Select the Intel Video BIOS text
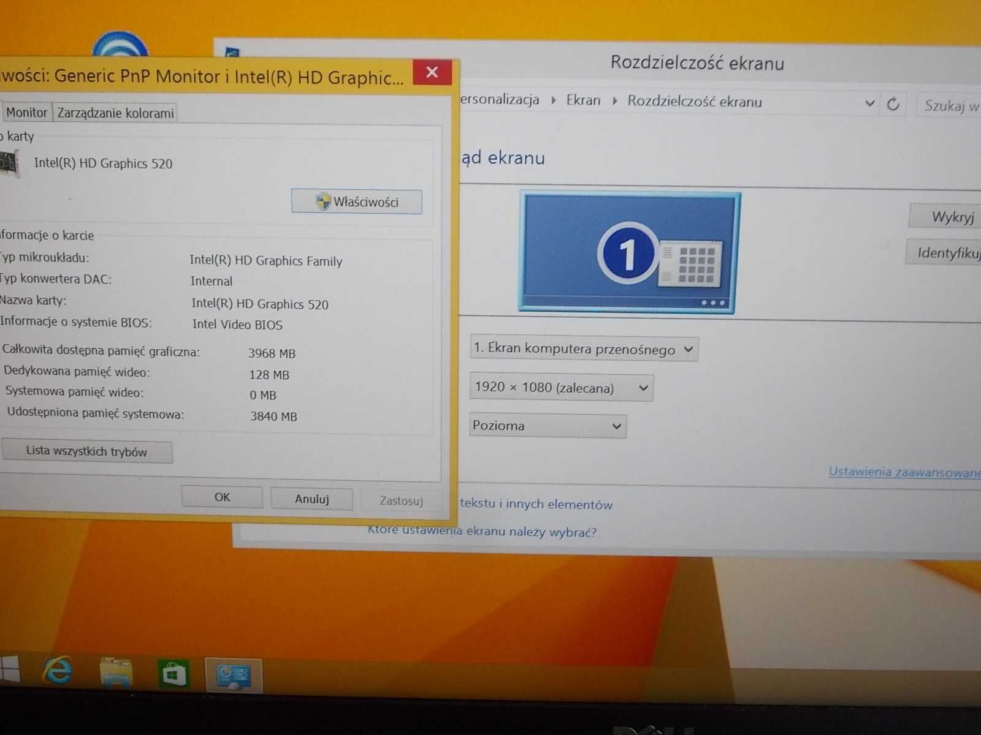Viewport: 981px width, 735px height. [237, 324]
